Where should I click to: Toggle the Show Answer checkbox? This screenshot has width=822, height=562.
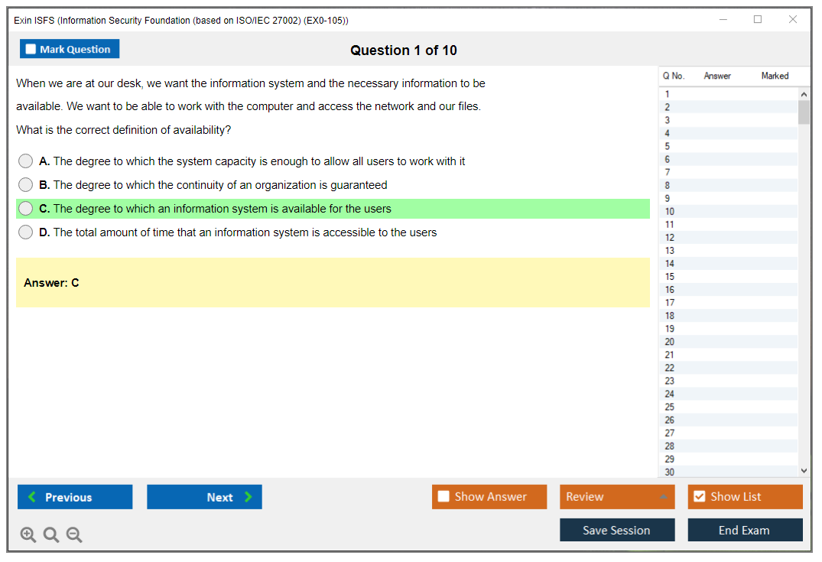[443, 497]
